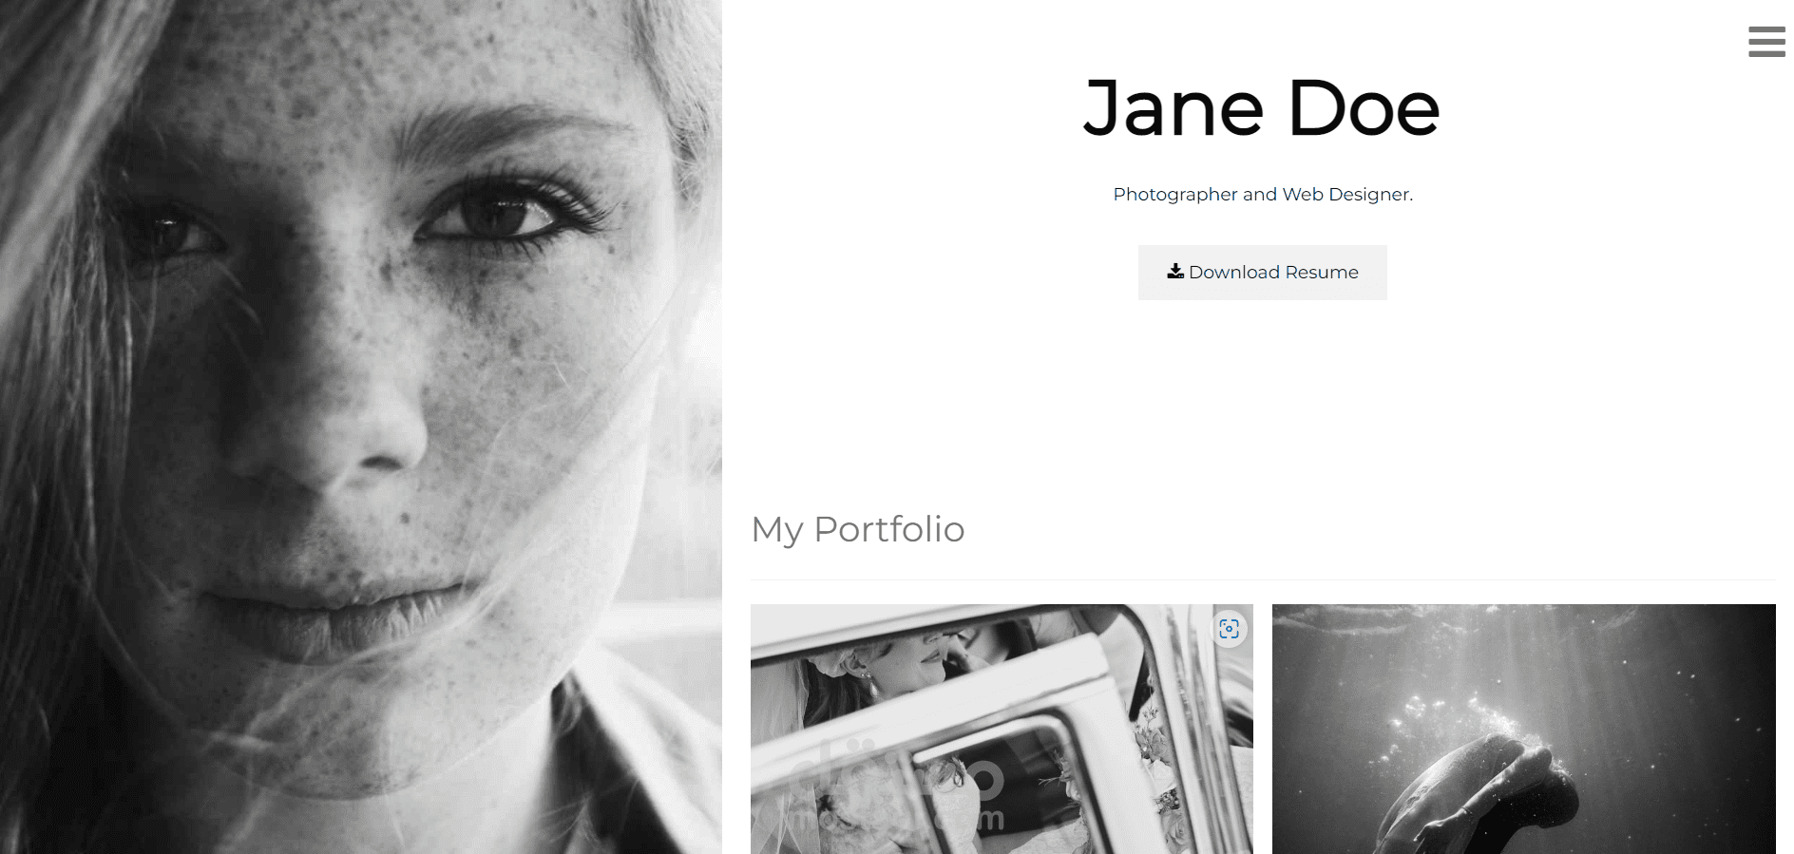Open the underwater swimmer portfolio thumbnail
1794x854 pixels.
point(1523,729)
